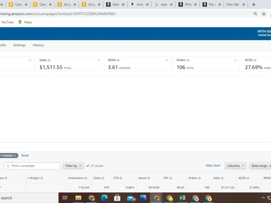The width and height of the screenshot is (271, 203).
Task: Show hidden system tray icons chevron
Action: coord(263,198)
